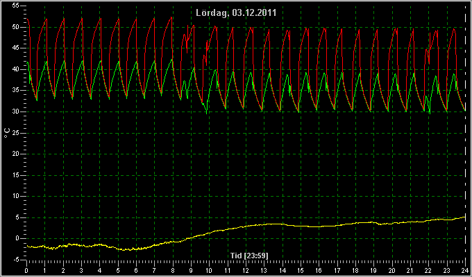Click the green curve peak at hour 2
472x277 pixels.
(x=64, y=62)
